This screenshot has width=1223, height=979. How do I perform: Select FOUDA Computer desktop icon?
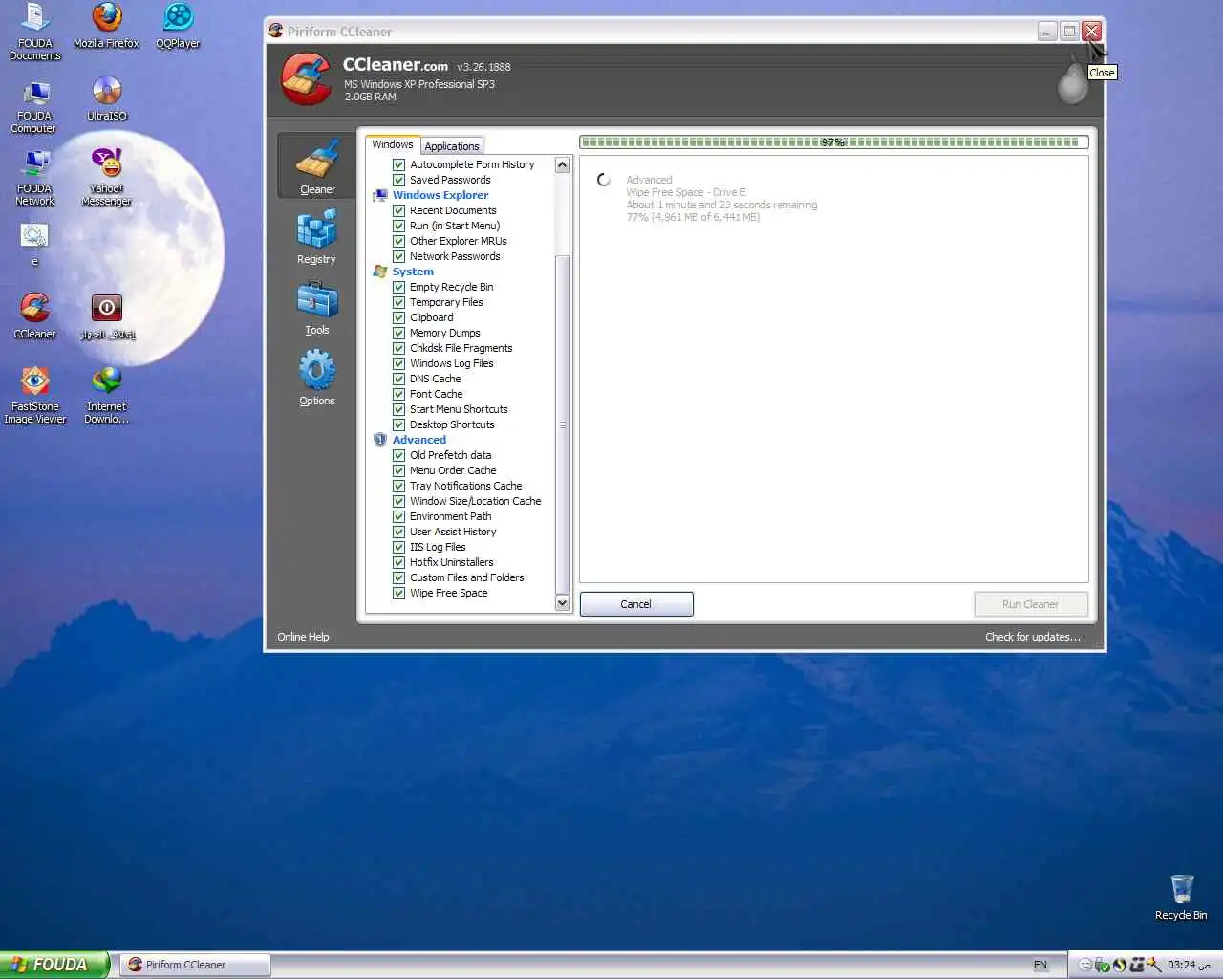pos(34,106)
